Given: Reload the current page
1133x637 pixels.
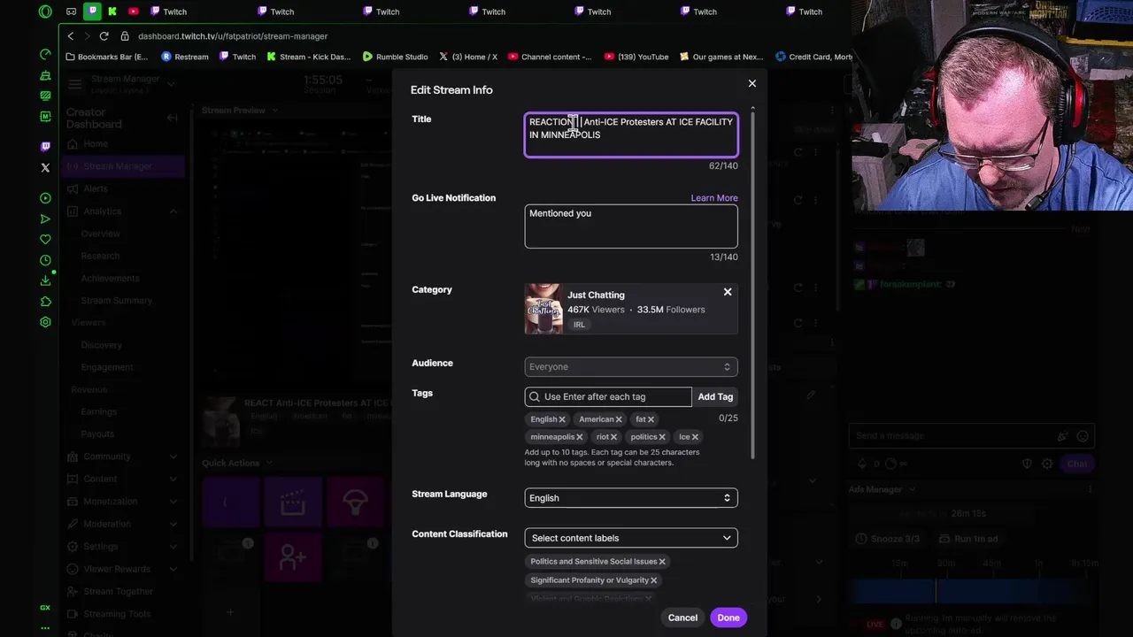Looking at the screenshot, I should coord(104,36).
